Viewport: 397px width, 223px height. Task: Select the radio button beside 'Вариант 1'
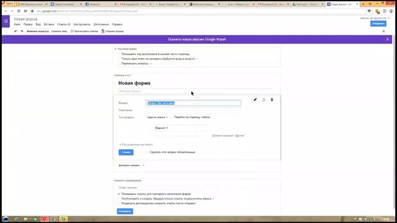click(x=151, y=128)
